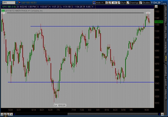This screenshot has height=117, width=168.
Task: Click the zoom out magnifier icon
Action: [x=8, y=114]
